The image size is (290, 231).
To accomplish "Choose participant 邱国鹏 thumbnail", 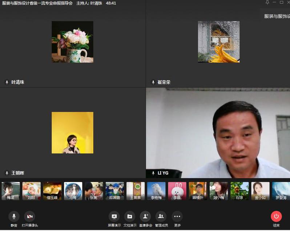I will pos(114,191).
